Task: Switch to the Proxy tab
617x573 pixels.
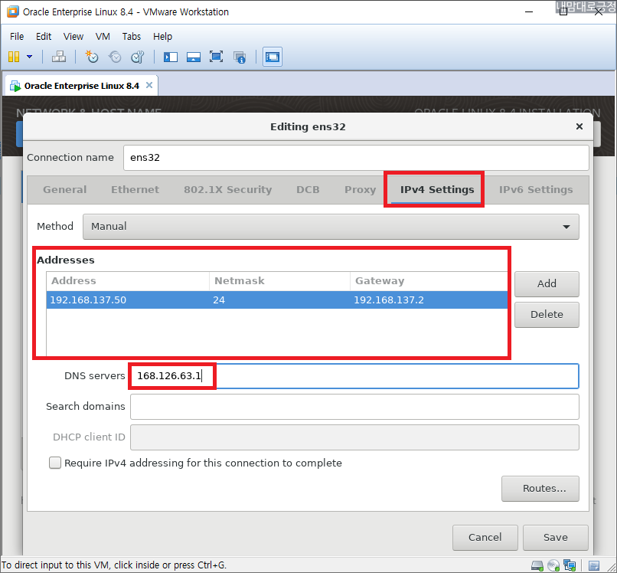Action: (x=360, y=189)
